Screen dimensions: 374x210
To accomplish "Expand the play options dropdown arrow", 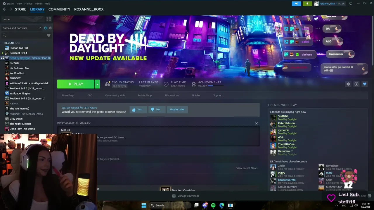I will tap(97, 84).
